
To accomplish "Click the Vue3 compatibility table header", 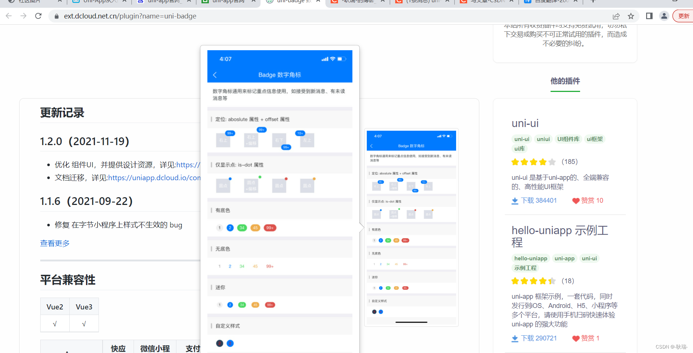I will (84, 307).
